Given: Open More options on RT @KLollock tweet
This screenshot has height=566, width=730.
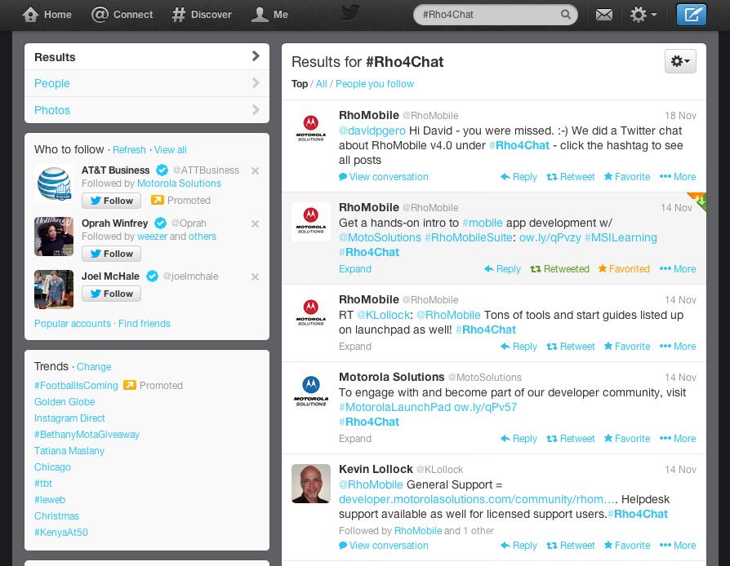Looking at the screenshot, I should (x=678, y=347).
